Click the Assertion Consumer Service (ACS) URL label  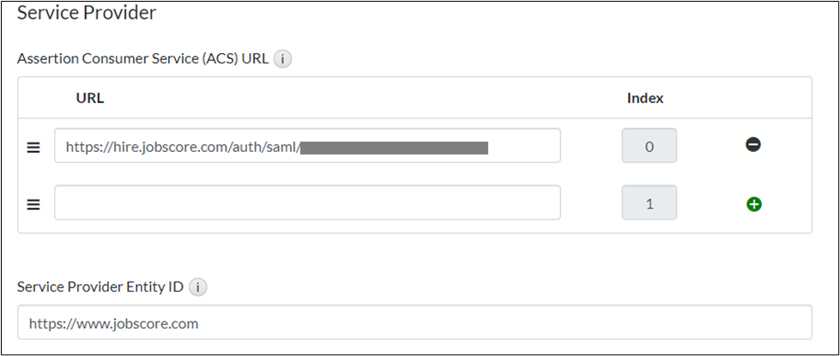[x=142, y=59]
